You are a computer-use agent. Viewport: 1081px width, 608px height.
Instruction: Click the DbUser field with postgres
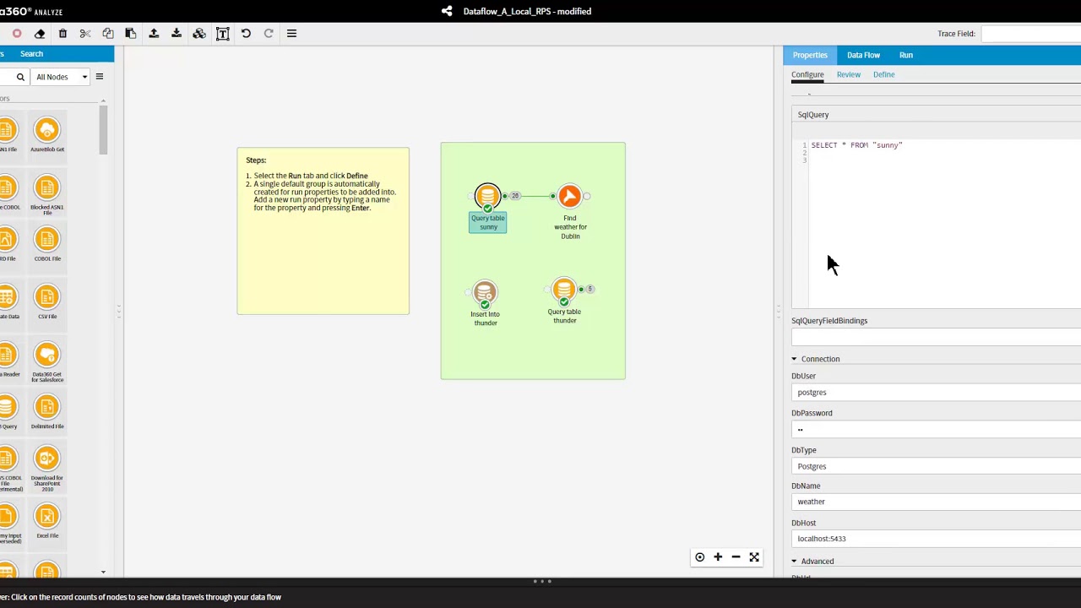(x=936, y=393)
